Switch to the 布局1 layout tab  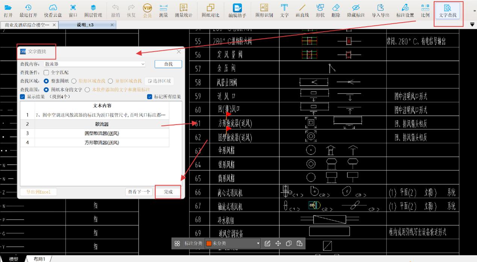(39, 259)
